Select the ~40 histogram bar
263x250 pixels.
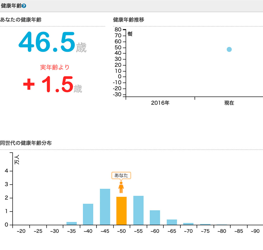tap(88, 214)
